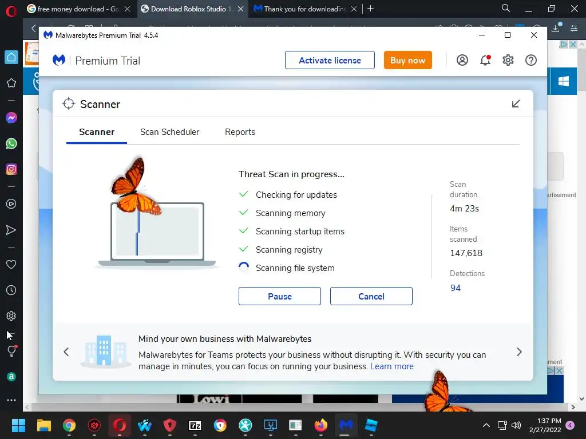The height and width of the screenshot is (439, 586).
Task: Click the Scanning registry step
Action: coord(289,250)
